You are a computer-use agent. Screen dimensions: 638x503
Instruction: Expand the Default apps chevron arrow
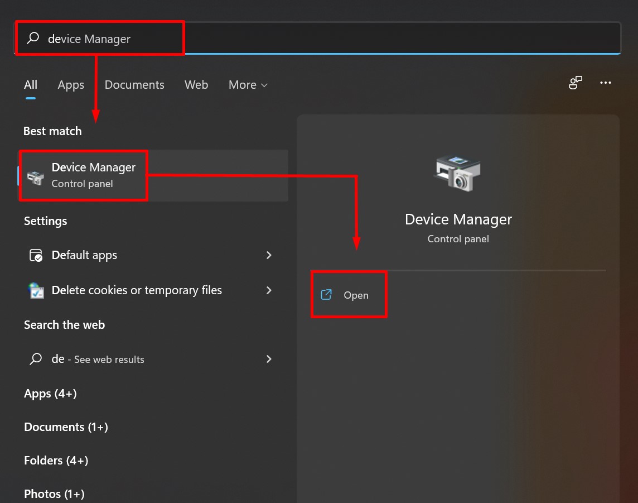[x=269, y=255]
